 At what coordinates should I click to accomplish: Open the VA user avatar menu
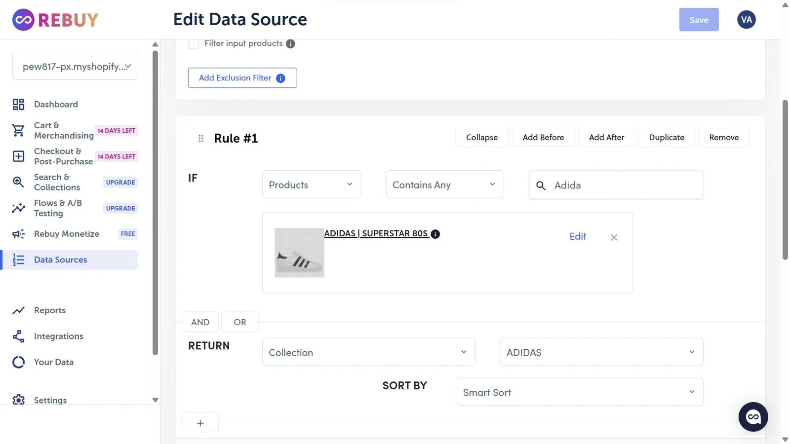click(746, 20)
